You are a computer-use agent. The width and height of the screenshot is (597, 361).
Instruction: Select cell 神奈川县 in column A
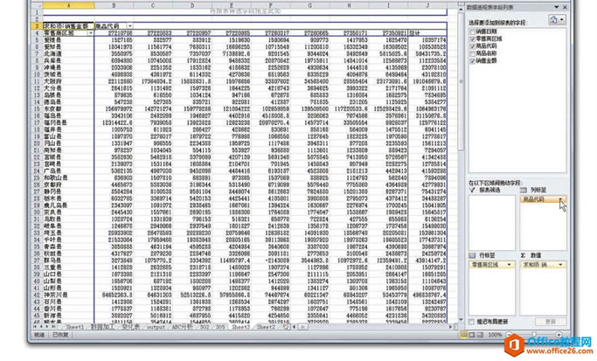click(68, 295)
